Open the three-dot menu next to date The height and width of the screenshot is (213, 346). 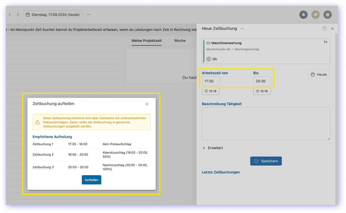[x=88, y=15]
